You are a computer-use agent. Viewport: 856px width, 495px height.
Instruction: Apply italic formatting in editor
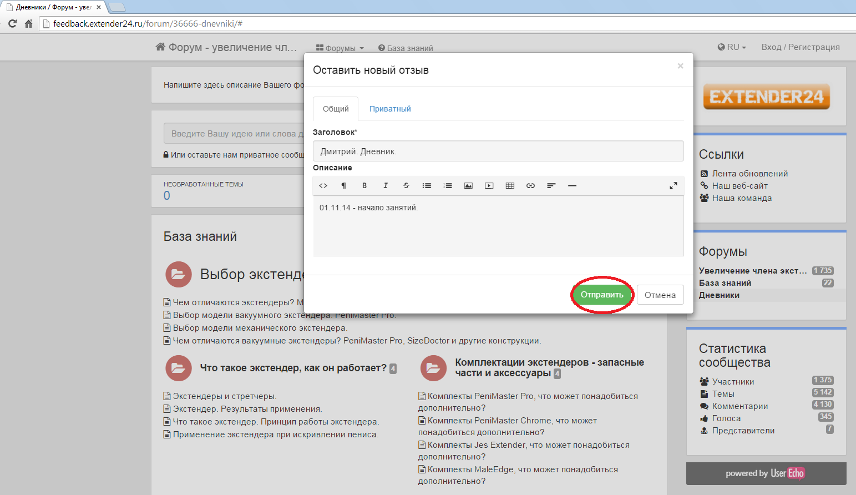point(386,186)
